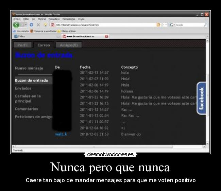
Task: Open the Ver menu
Action: [34, 19]
